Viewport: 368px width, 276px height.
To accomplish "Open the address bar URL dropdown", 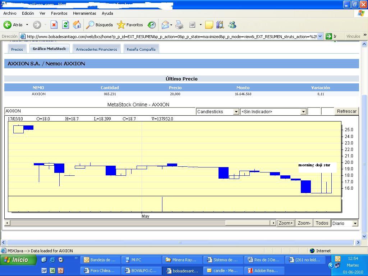I will [x=320, y=36].
